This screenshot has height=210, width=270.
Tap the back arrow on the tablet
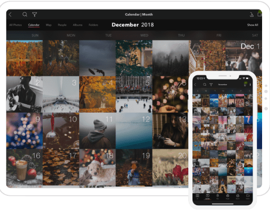pyautogui.click(x=10, y=14)
